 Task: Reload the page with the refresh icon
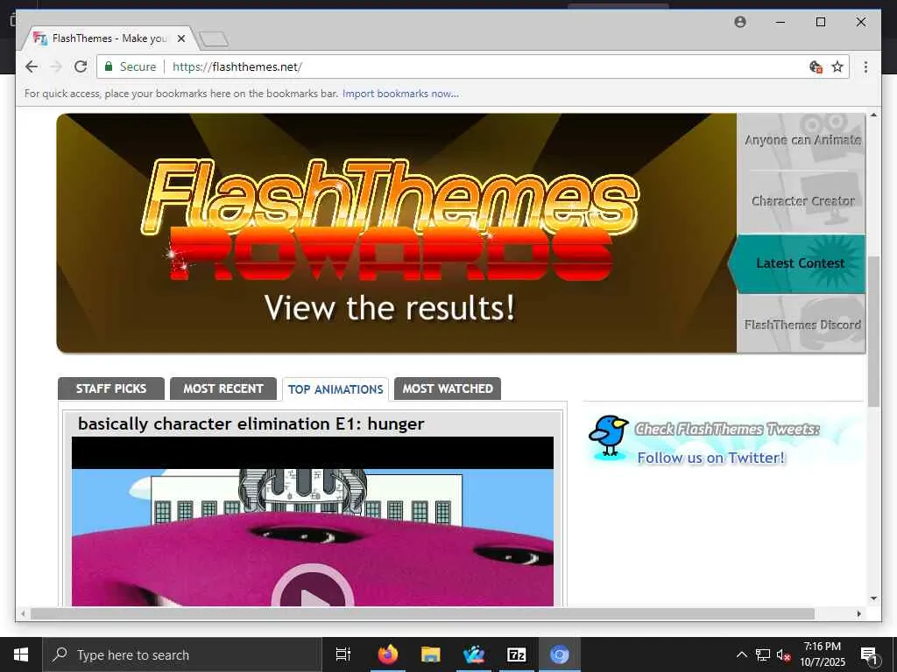(81, 66)
